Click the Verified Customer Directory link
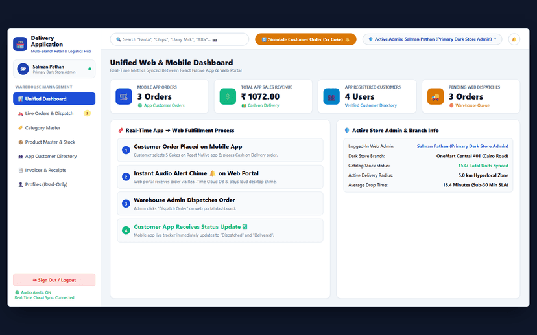This screenshot has height=335, width=537. pos(370,105)
